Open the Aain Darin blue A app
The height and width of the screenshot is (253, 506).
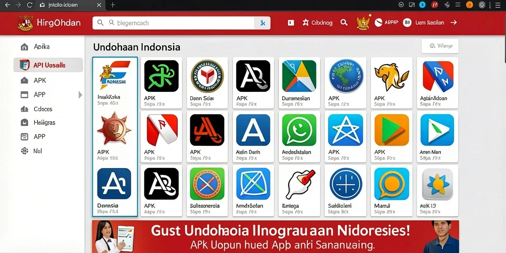pyautogui.click(x=253, y=137)
